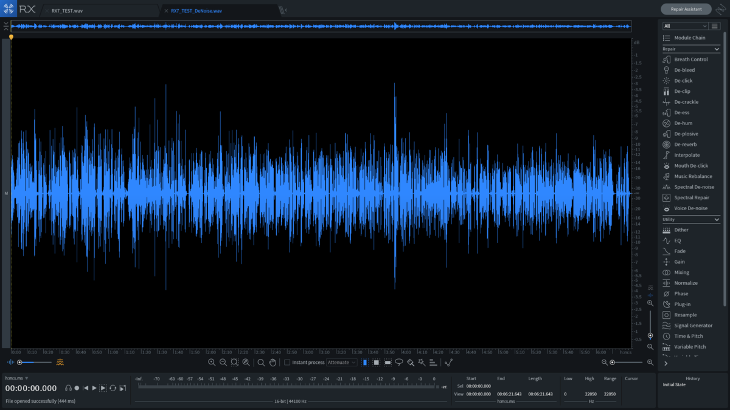730x410 pixels.
Task: Open the Normalize utility module
Action: pos(691,283)
